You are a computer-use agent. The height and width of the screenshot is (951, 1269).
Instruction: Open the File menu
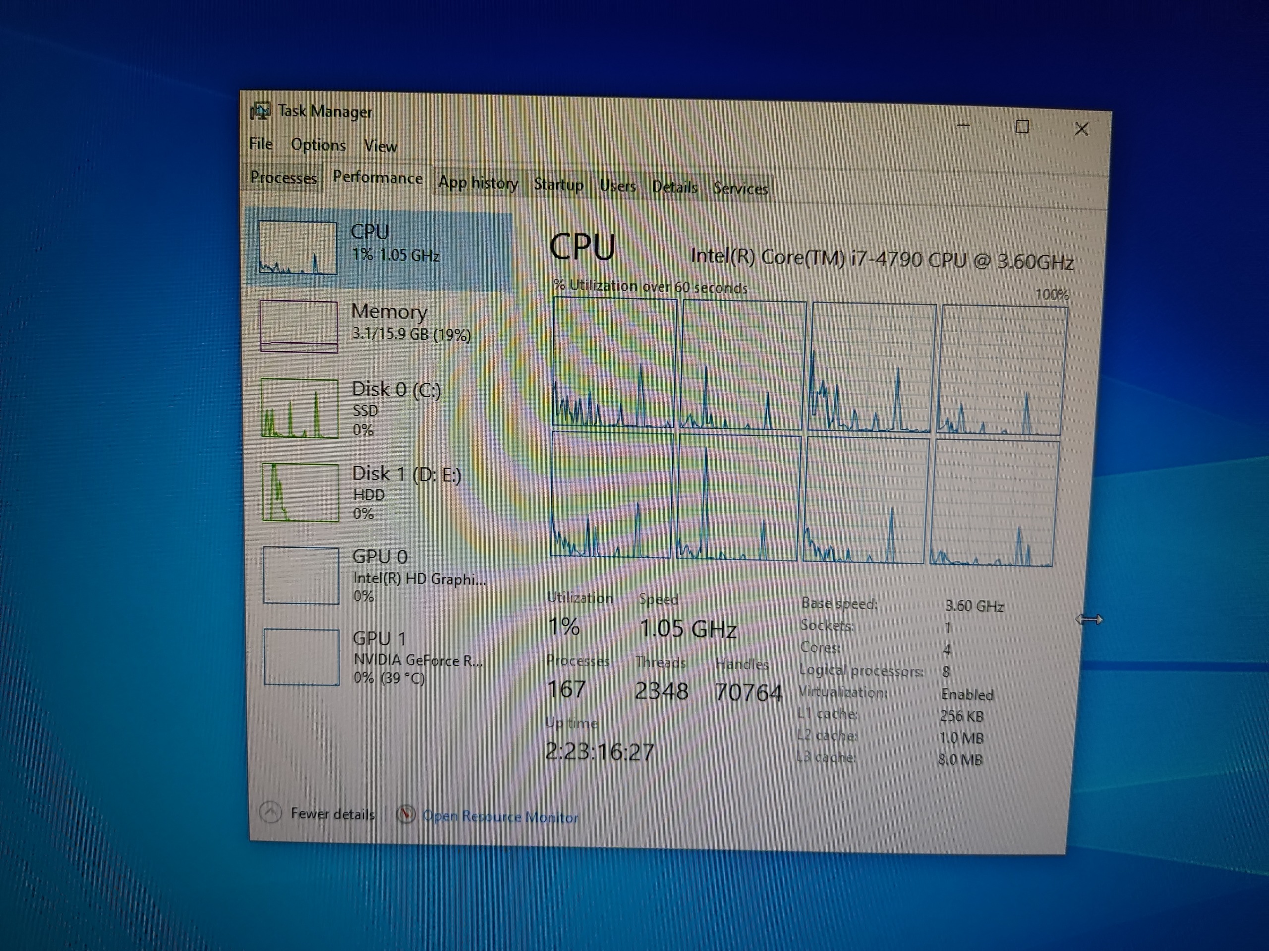[x=261, y=143]
